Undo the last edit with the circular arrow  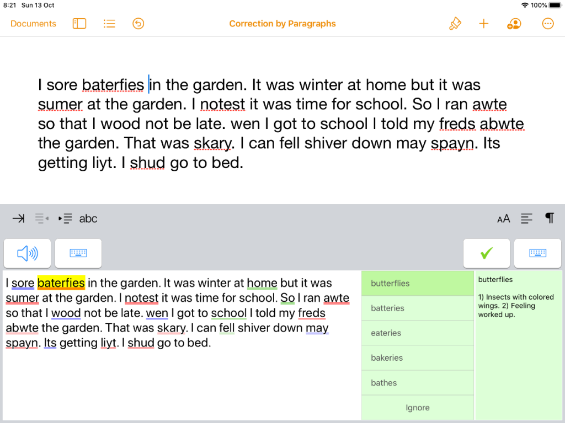tap(138, 24)
